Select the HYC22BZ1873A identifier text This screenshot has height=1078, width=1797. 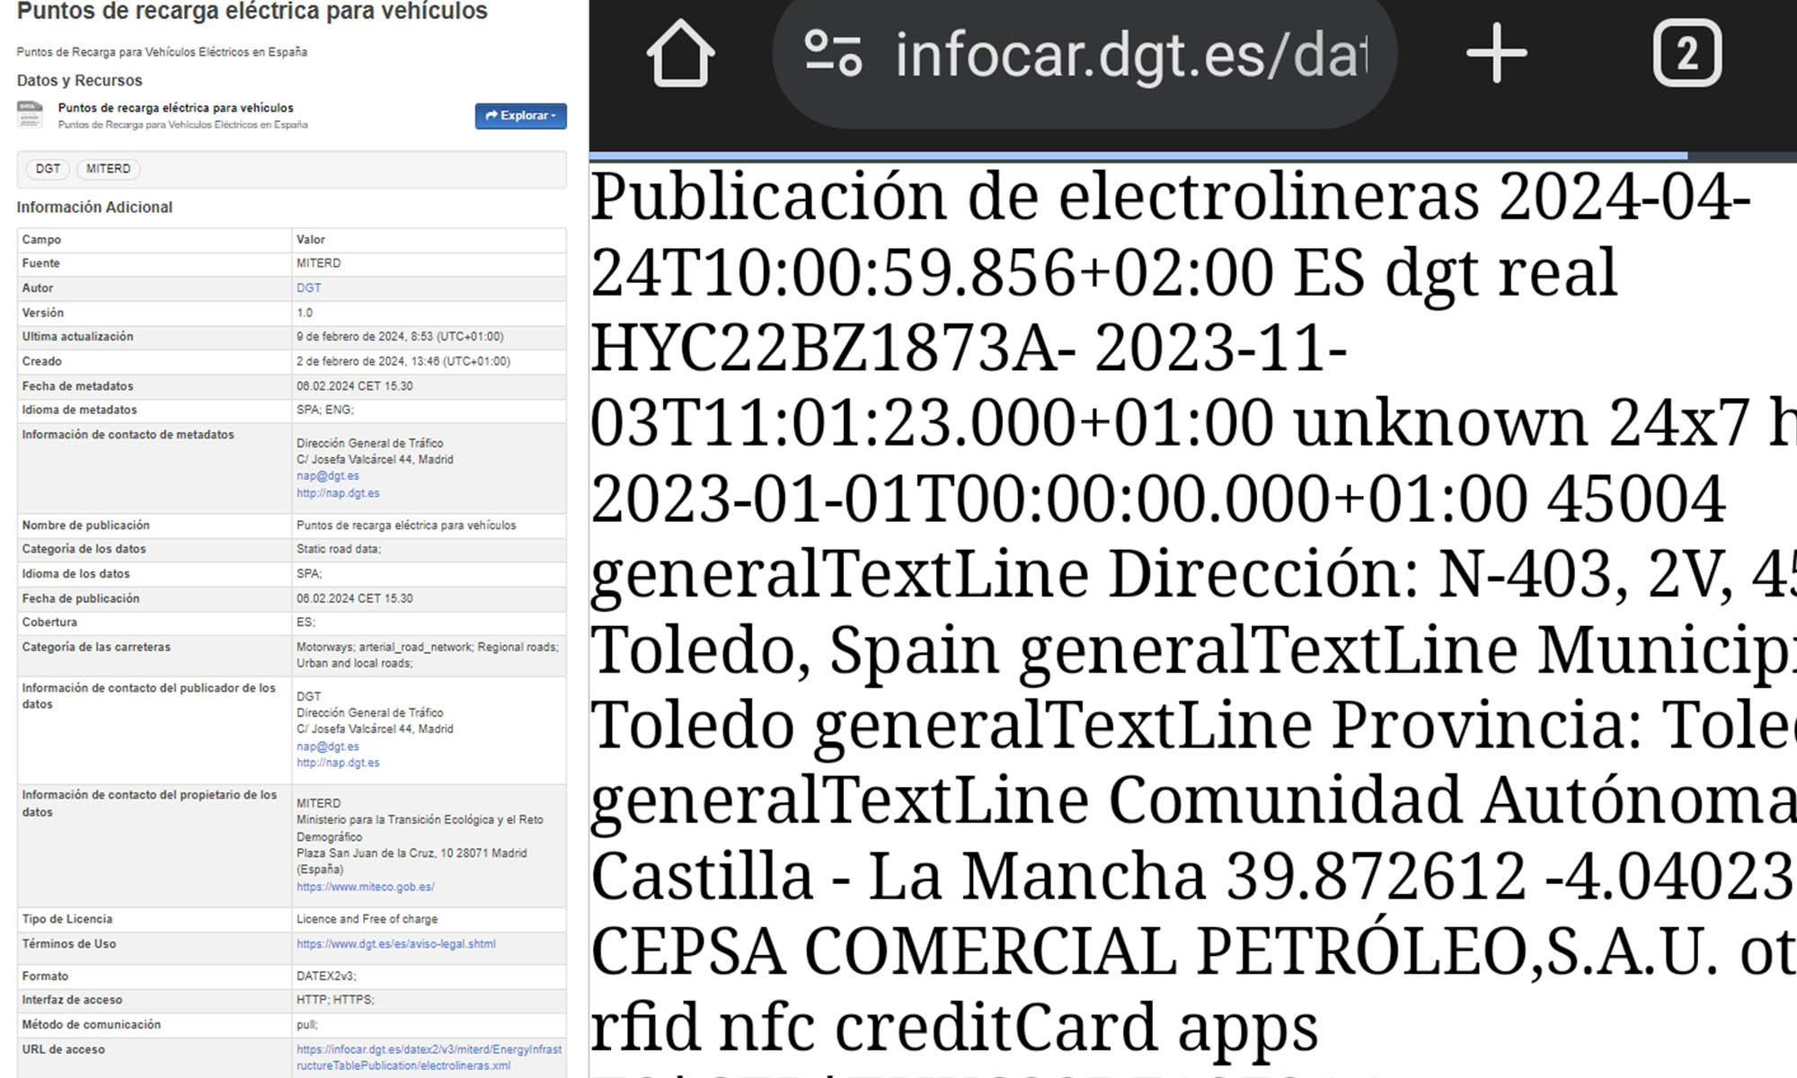click(x=833, y=348)
